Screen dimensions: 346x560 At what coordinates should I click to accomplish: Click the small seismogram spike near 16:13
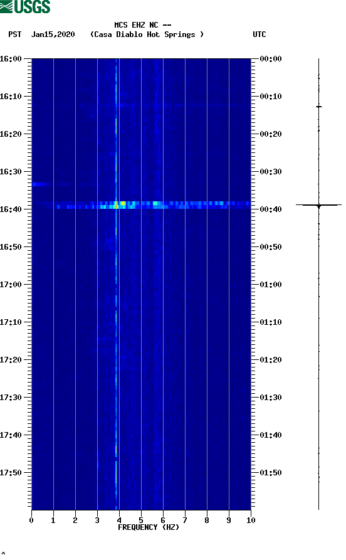coord(319,107)
